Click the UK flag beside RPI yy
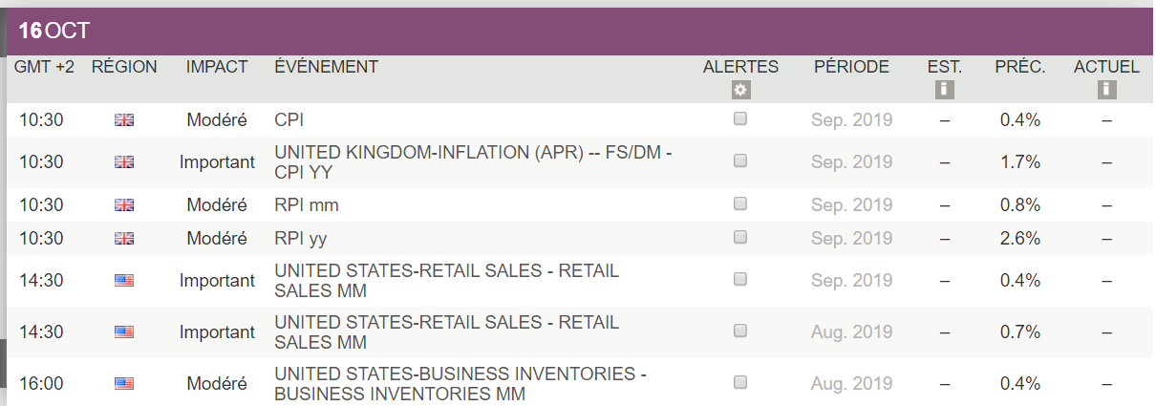Image resolution: width=1156 pixels, height=406 pixels. pos(124,239)
